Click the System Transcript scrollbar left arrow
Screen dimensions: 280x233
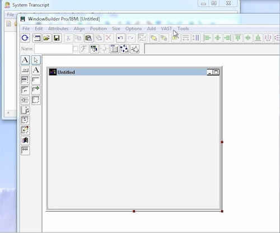[x=8, y=113]
